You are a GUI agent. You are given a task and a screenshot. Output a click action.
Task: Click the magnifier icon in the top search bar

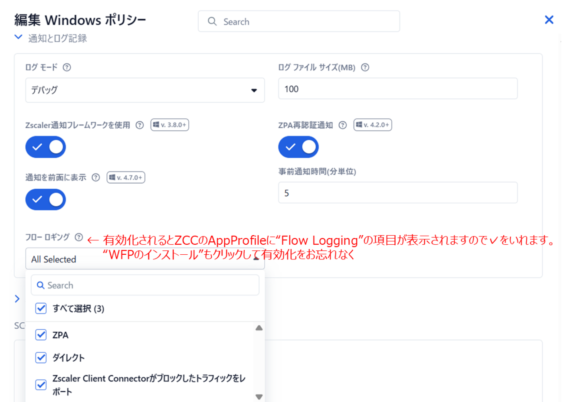(212, 21)
